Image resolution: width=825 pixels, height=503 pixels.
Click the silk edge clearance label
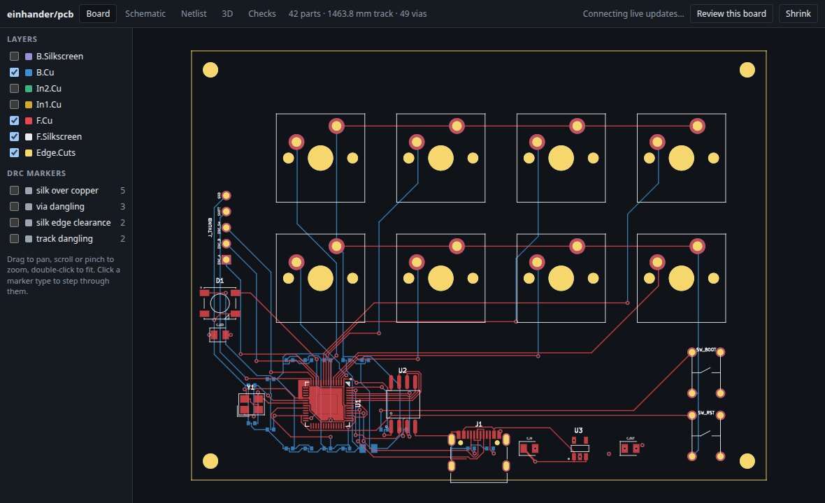73,222
